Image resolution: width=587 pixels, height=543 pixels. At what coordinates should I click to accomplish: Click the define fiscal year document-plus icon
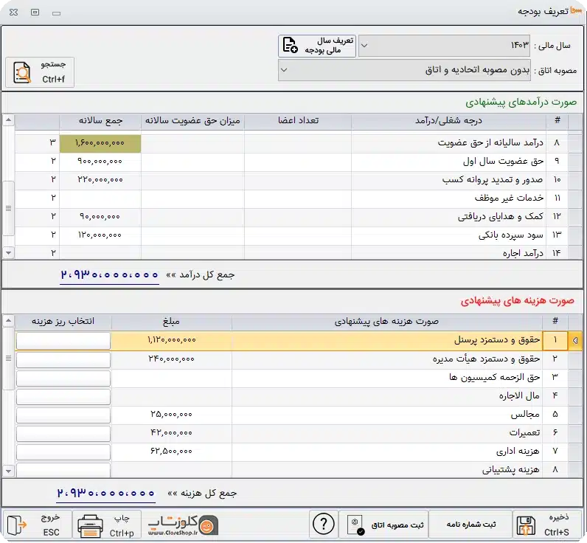(x=290, y=45)
